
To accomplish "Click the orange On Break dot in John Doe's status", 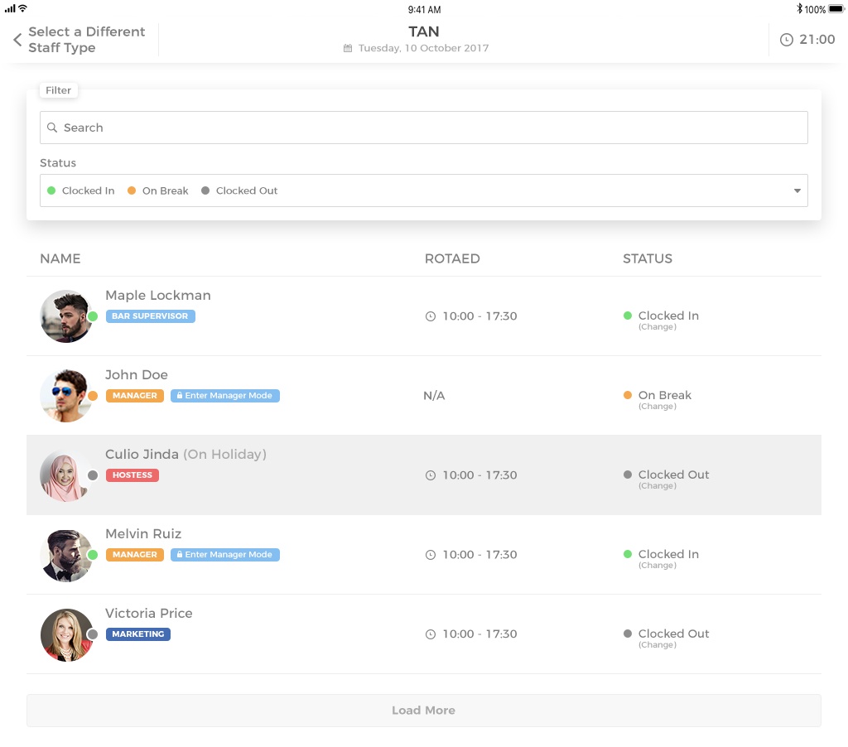I will pyautogui.click(x=628, y=395).
